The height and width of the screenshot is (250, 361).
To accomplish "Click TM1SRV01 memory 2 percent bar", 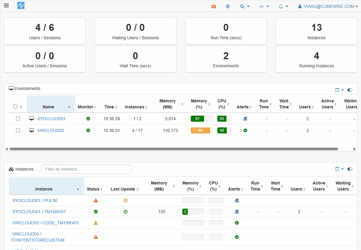I will [x=193, y=212].
